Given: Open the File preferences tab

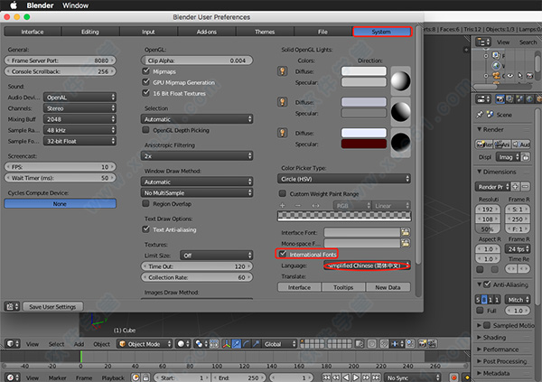Looking at the screenshot, I should point(322,32).
